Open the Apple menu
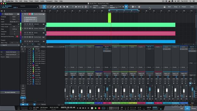This screenshot has width=197, height=111. (3, 1)
